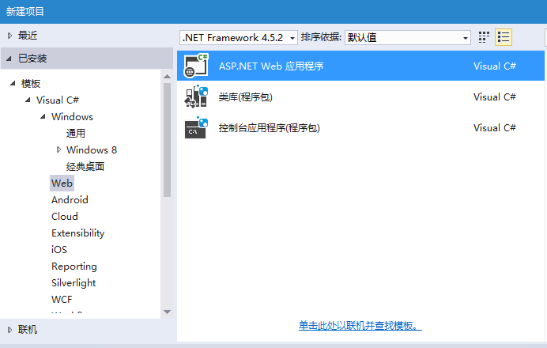Viewport: 547px width, 348px height.
Task: Expand the Windows 8 node arrow
Action: pos(58,149)
